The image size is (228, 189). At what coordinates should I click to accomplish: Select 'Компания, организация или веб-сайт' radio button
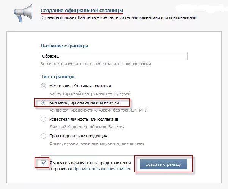pyautogui.click(x=44, y=102)
